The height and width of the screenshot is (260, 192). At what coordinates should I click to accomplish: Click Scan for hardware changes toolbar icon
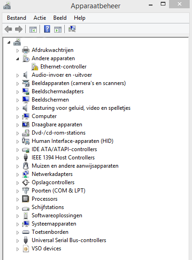click(x=72, y=29)
